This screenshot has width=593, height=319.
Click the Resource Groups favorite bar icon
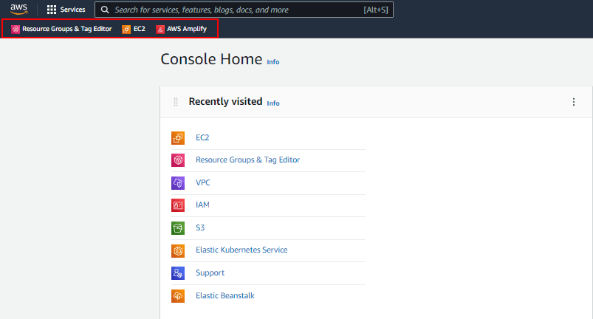(x=16, y=29)
